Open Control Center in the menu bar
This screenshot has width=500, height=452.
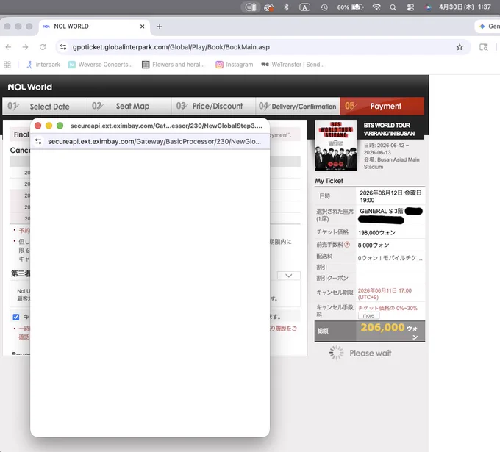click(x=410, y=7)
